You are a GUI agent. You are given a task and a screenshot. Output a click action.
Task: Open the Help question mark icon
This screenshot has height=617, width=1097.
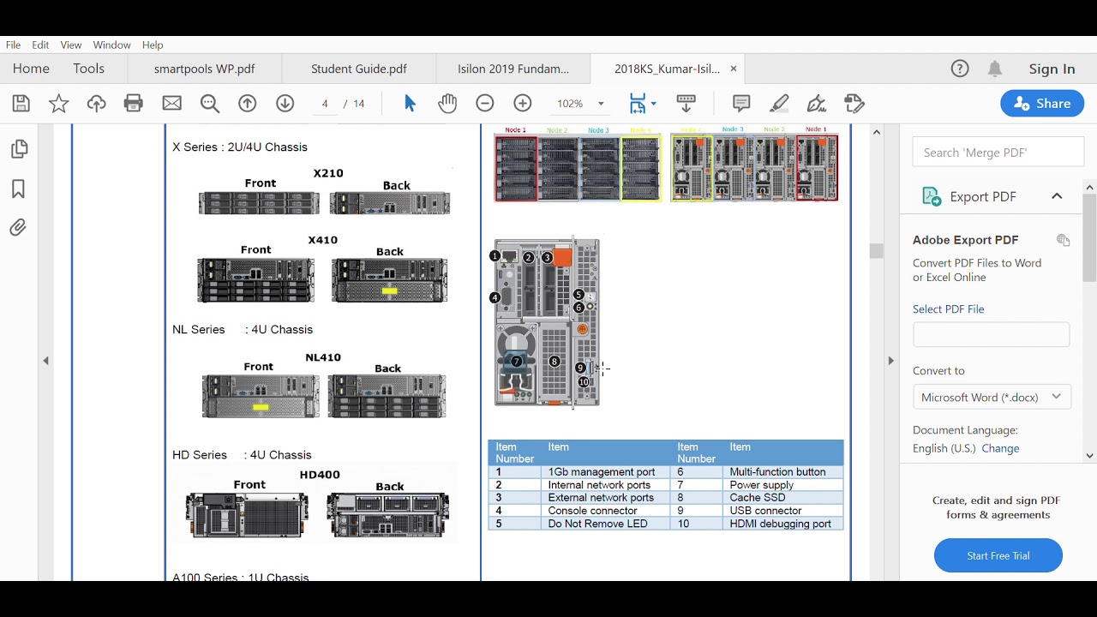[x=960, y=69]
